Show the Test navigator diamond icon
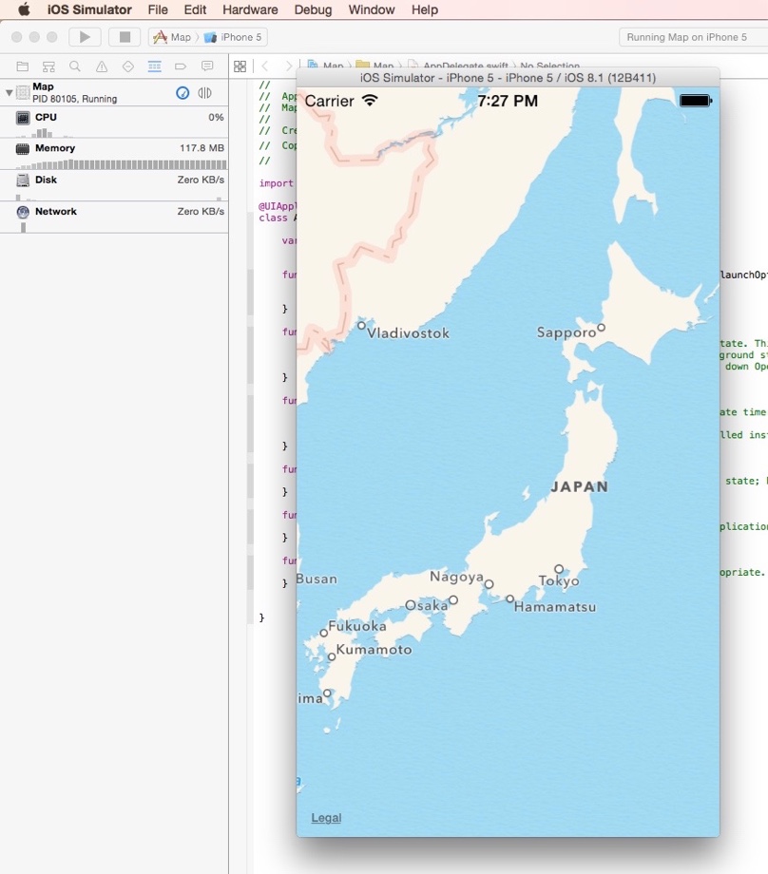 pos(127,66)
